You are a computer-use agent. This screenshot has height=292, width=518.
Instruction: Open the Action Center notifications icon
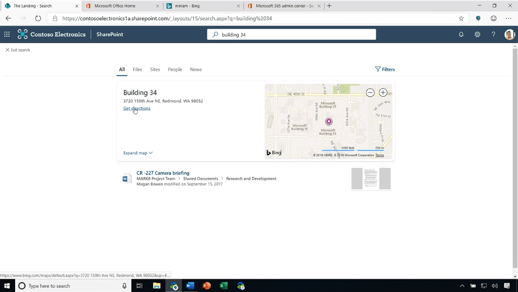[x=507, y=286]
